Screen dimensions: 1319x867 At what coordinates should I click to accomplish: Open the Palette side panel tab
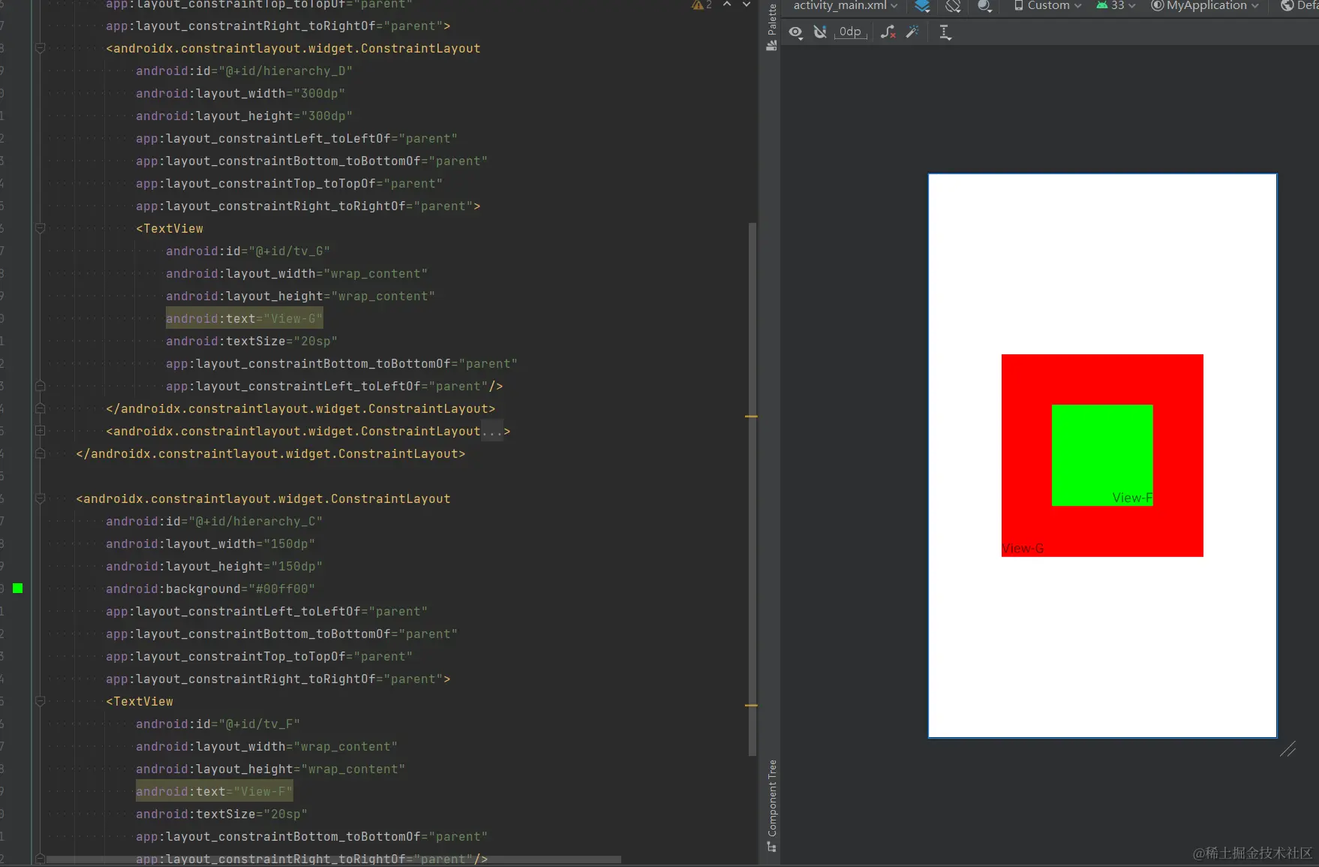pyautogui.click(x=771, y=26)
